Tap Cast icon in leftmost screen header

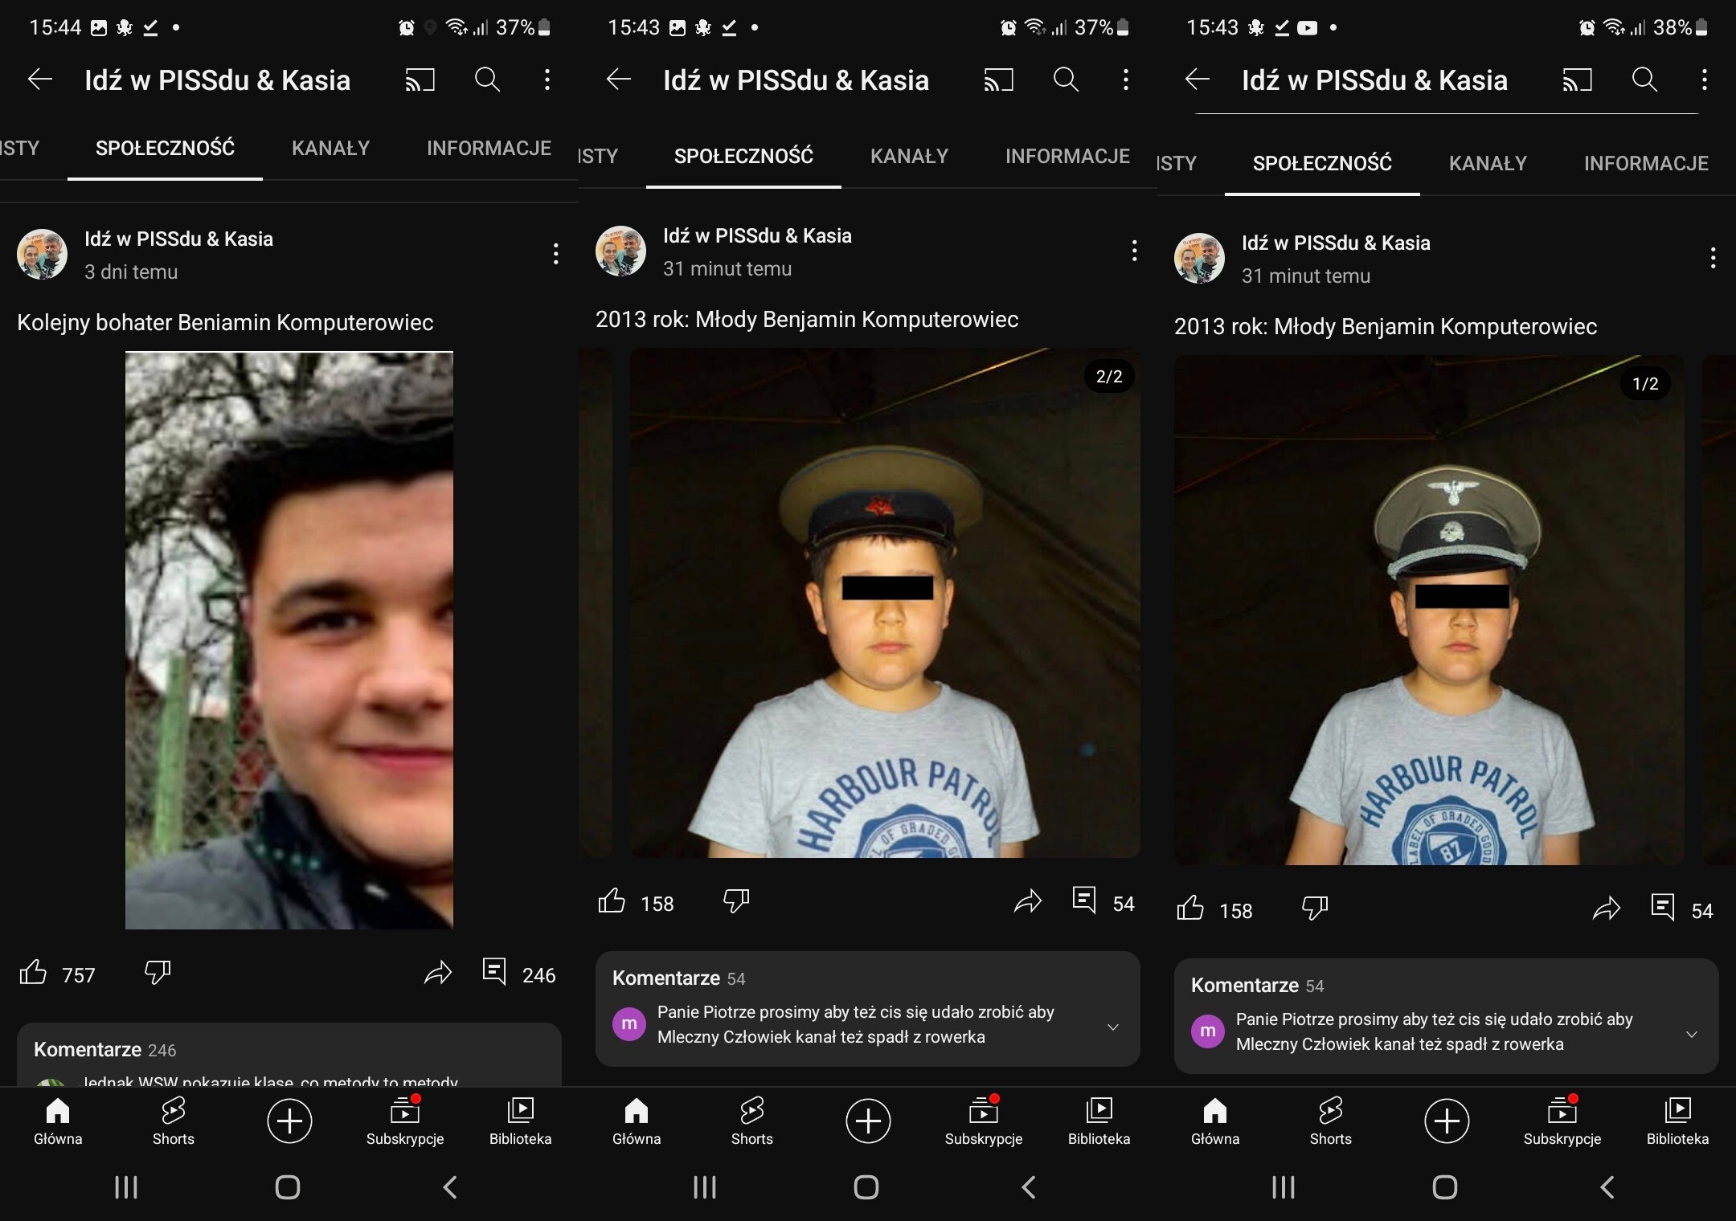coord(420,80)
